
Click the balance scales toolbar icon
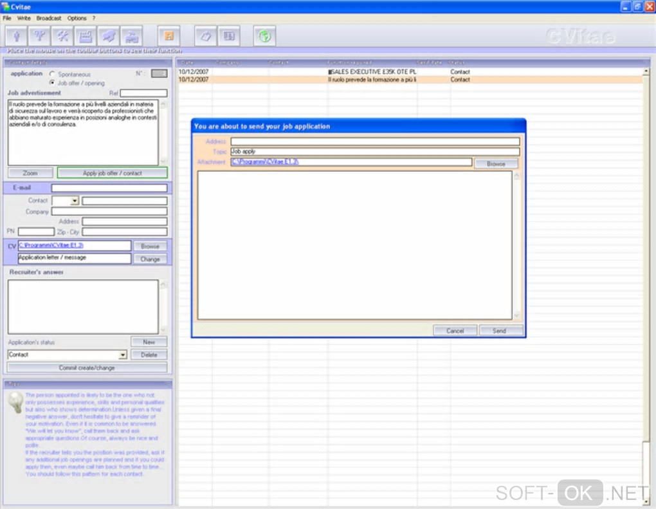click(39, 37)
